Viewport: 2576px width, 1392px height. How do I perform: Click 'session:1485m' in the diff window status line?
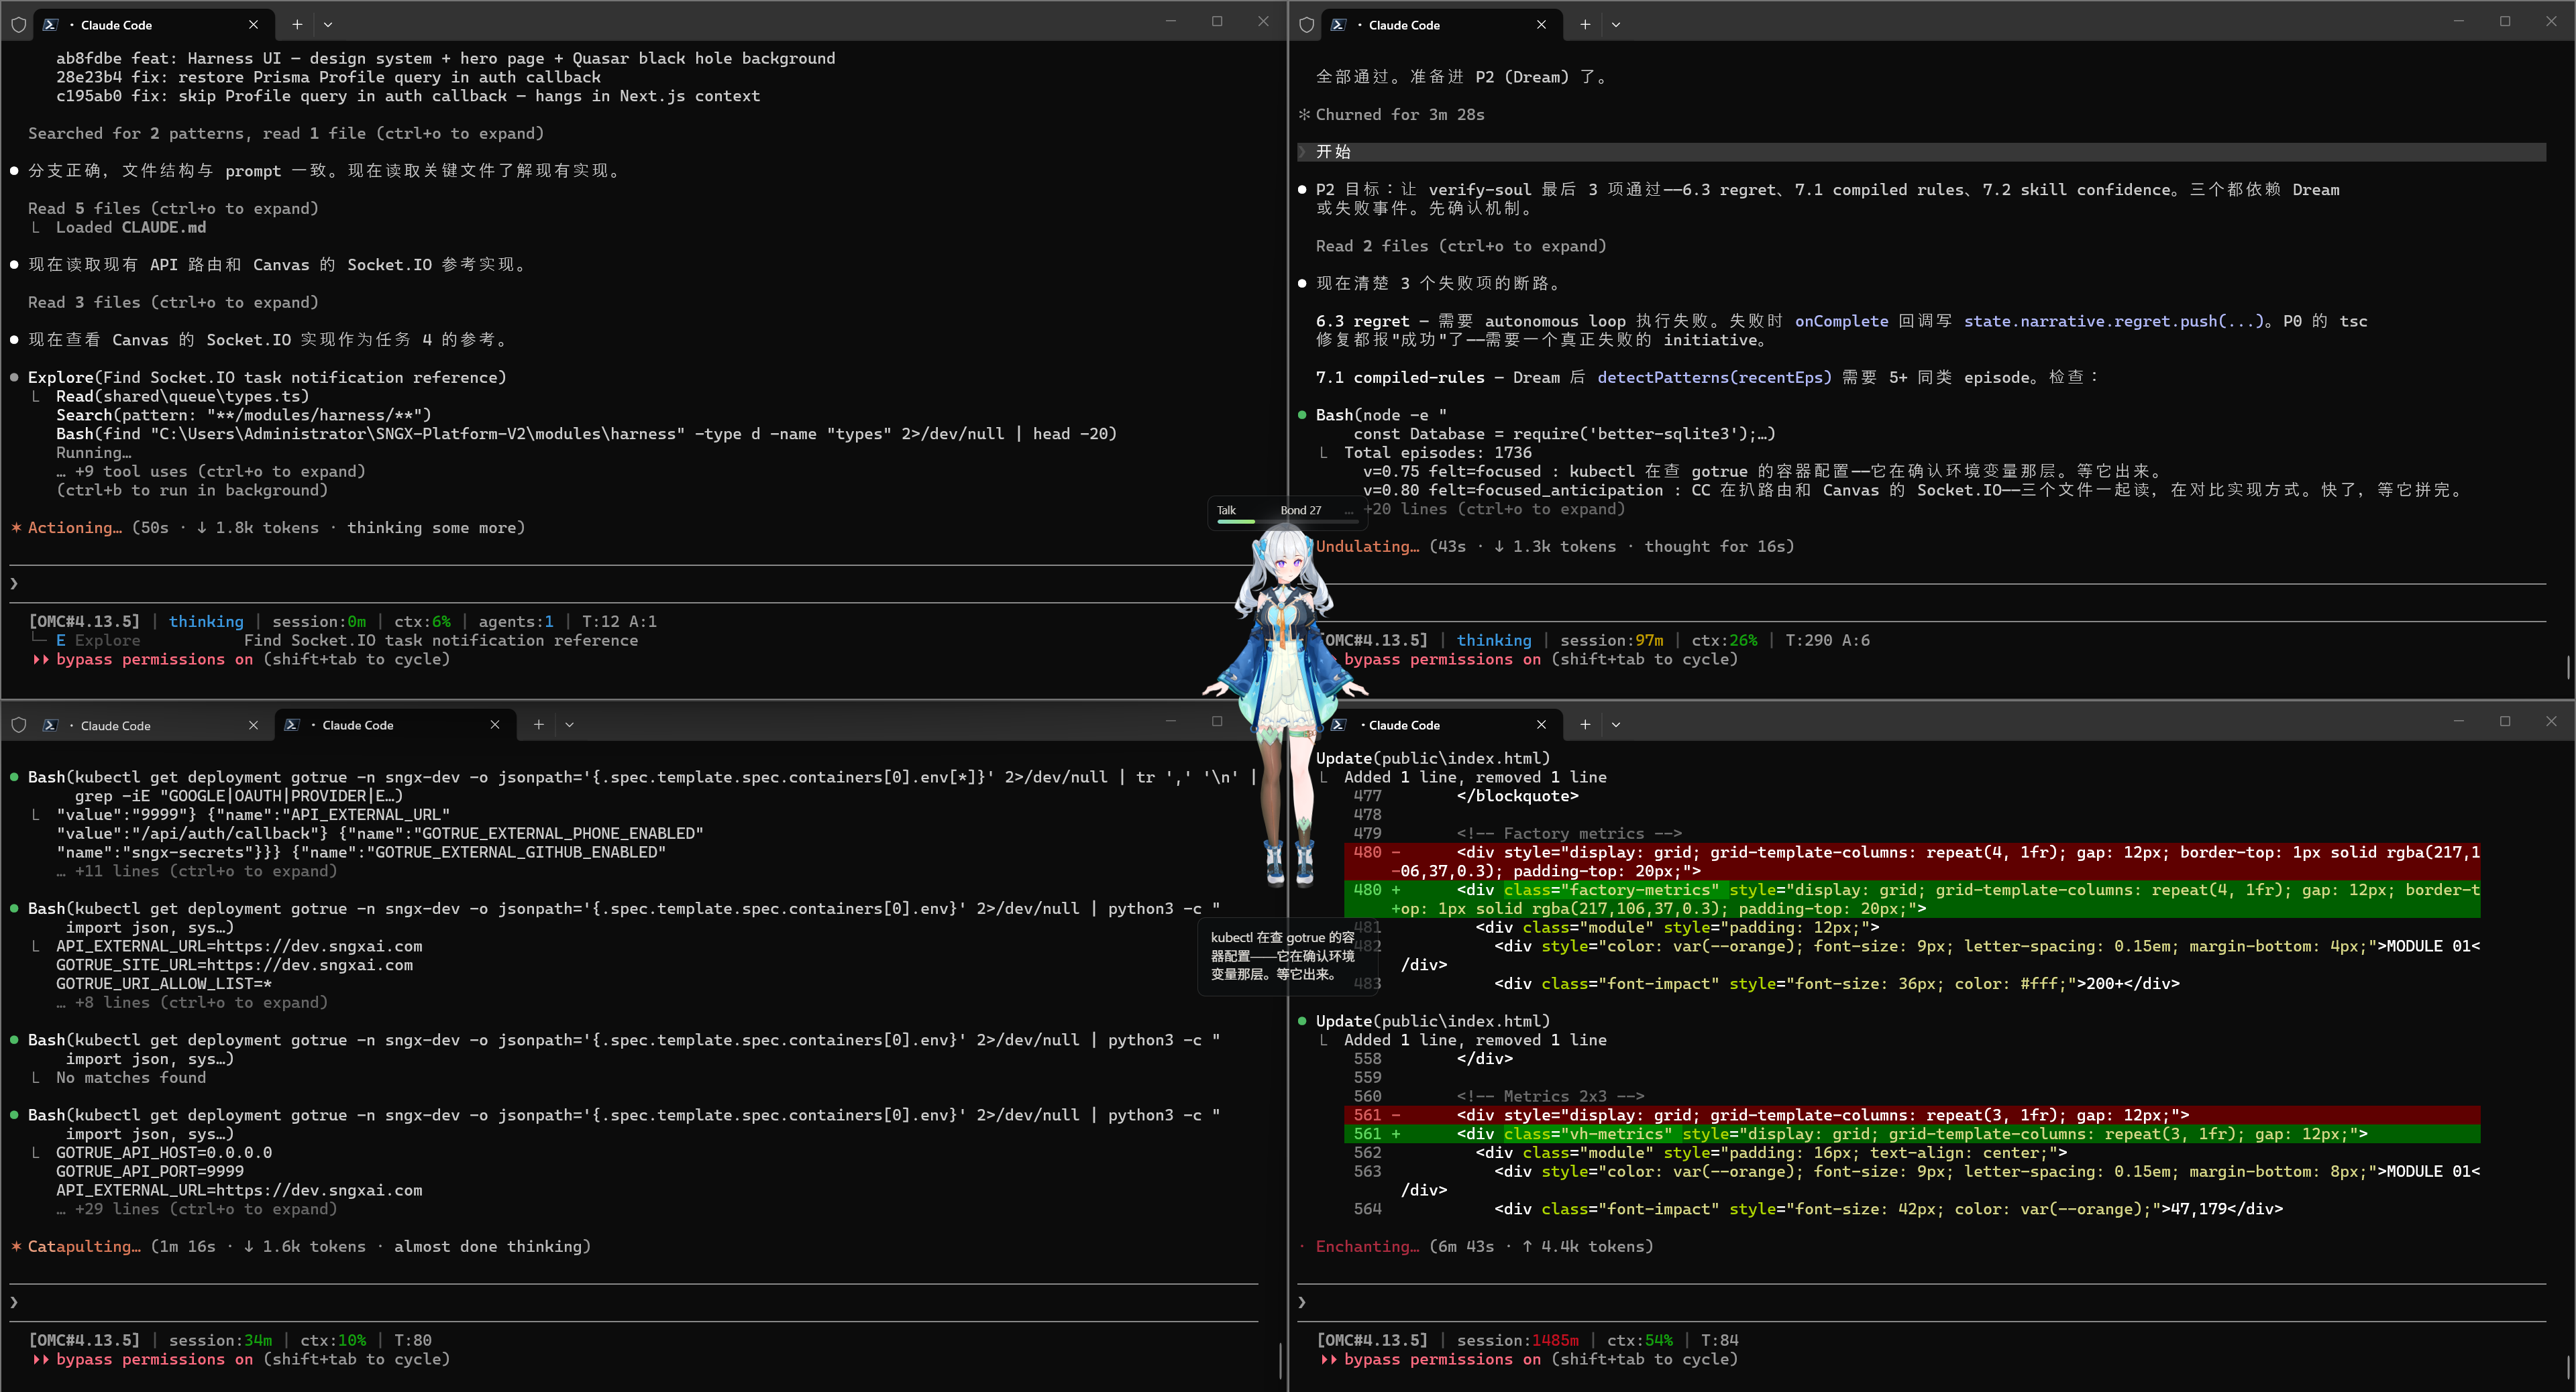[x=1518, y=1341]
